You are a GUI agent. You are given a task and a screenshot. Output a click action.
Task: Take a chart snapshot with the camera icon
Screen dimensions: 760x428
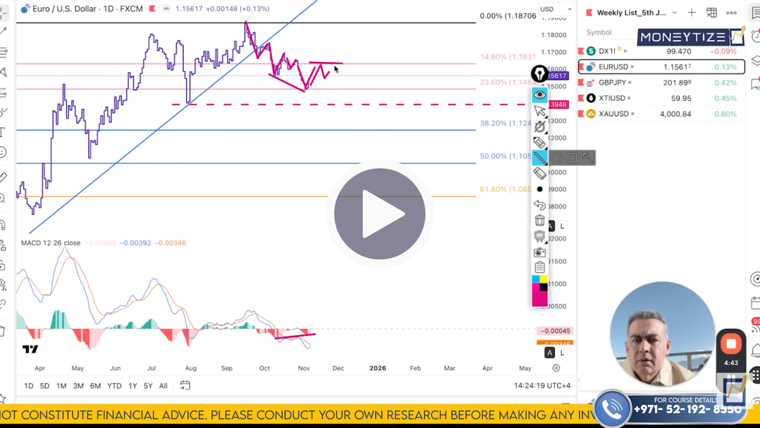coord(539,252)
